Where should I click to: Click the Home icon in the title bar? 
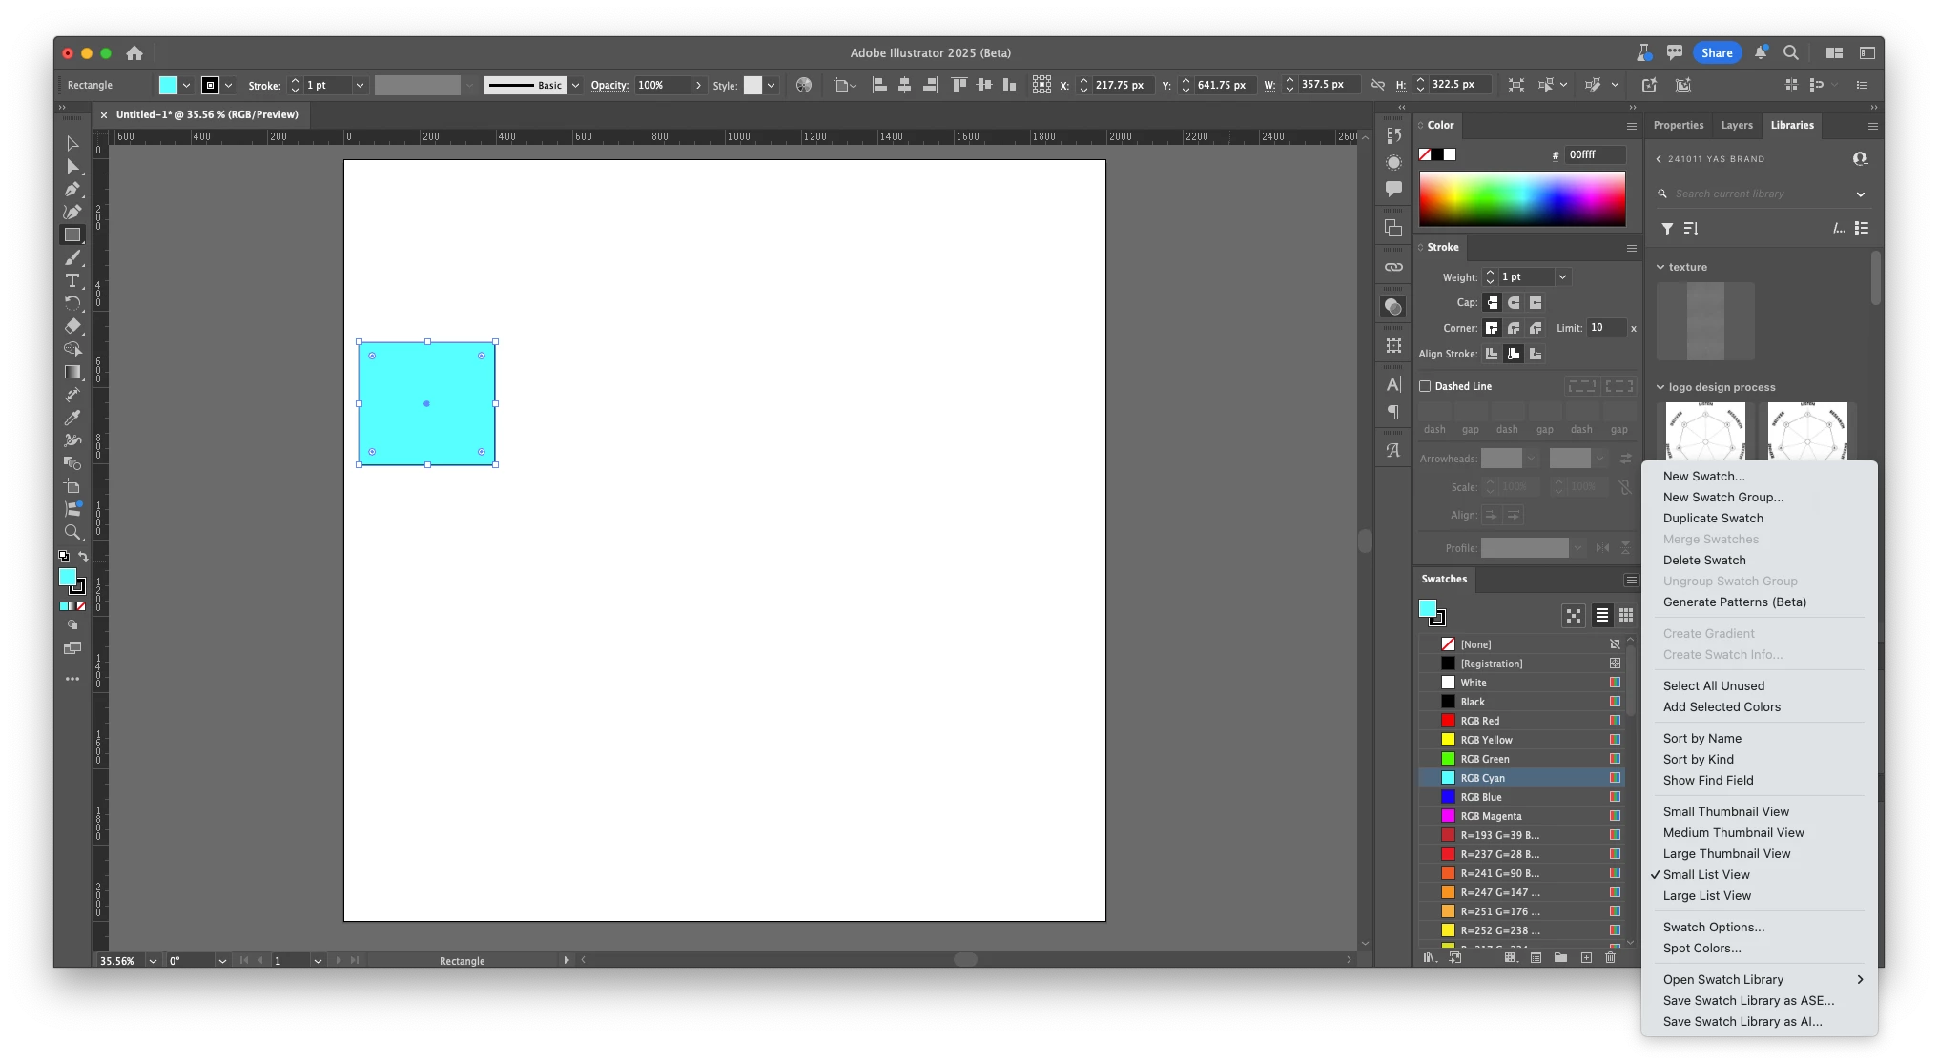point(134,53)
